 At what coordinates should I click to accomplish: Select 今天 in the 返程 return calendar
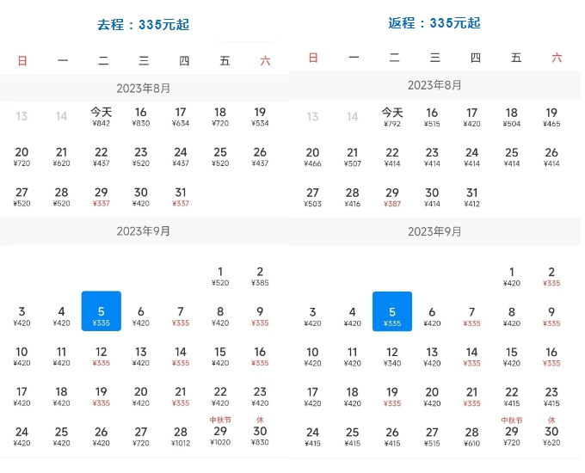pyautogui.click(x=392, y=117)
